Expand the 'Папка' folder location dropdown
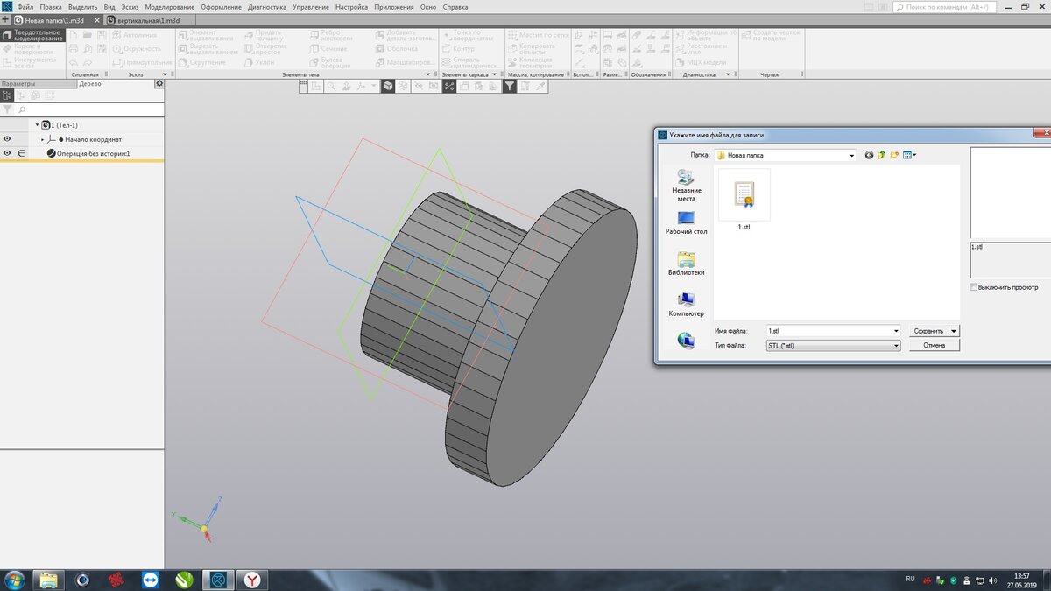Image resolution: width=1051 pixels, height=591 pixels. pos(851,156)
